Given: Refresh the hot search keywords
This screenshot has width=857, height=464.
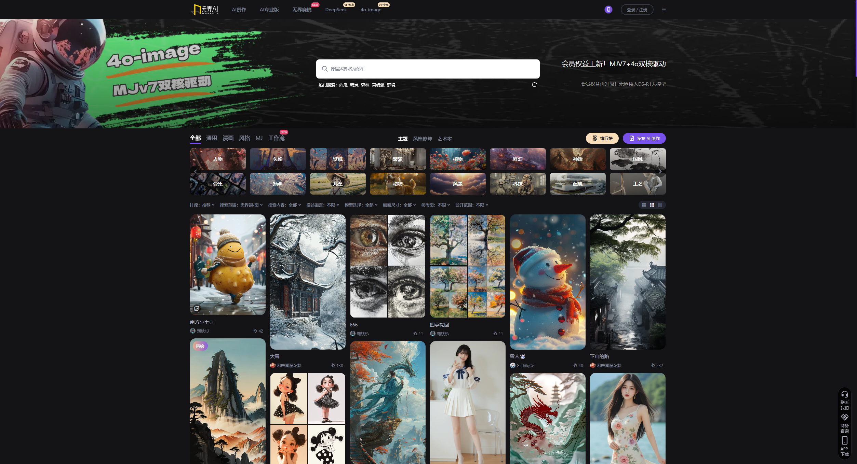Looking at the screenshot, I should pos(534,85).
